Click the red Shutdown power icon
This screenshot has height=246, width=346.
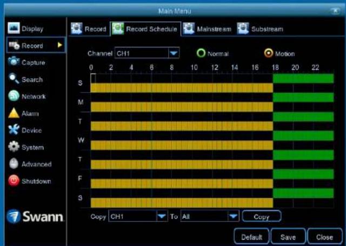tap(14, 181)
